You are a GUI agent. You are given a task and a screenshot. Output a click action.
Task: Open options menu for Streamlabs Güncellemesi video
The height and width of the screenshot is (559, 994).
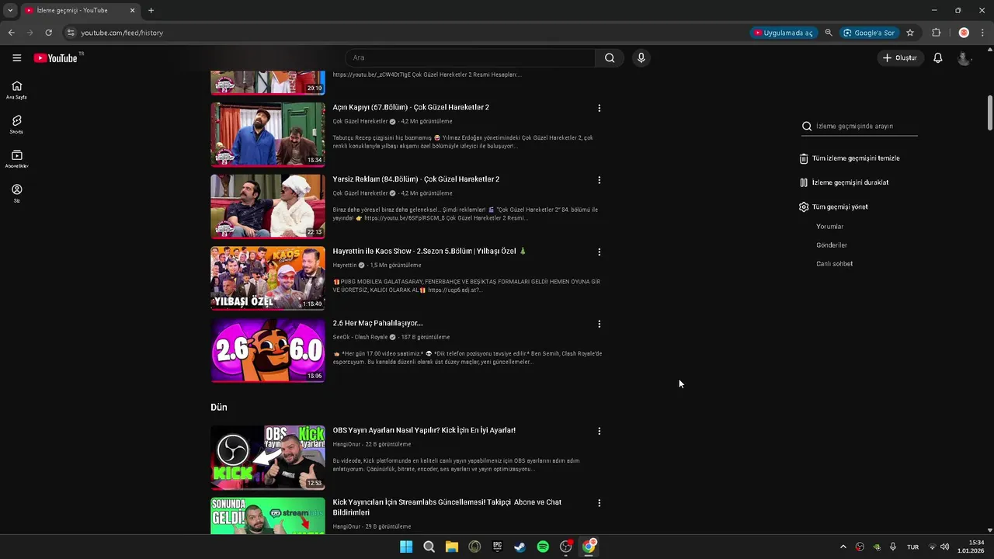point(599,503)
